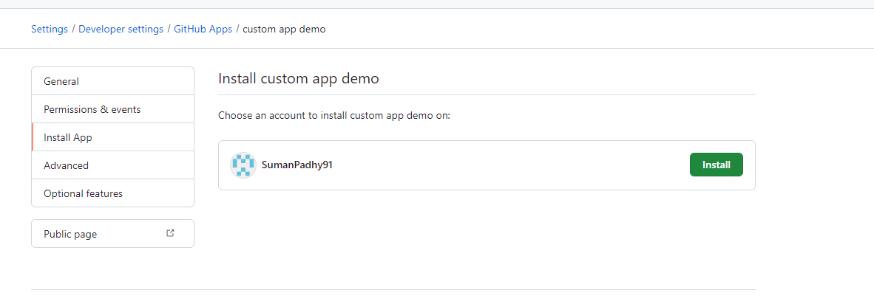Click slash separator before custom app demo

237,29
